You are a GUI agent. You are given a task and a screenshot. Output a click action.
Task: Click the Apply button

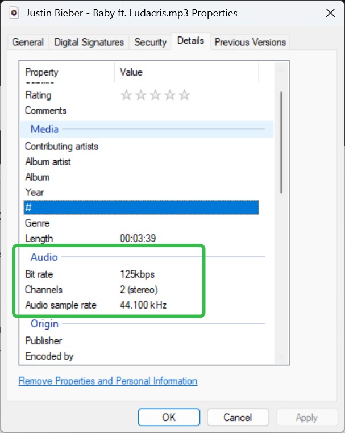pyautogui.click(x=306, y=417)
